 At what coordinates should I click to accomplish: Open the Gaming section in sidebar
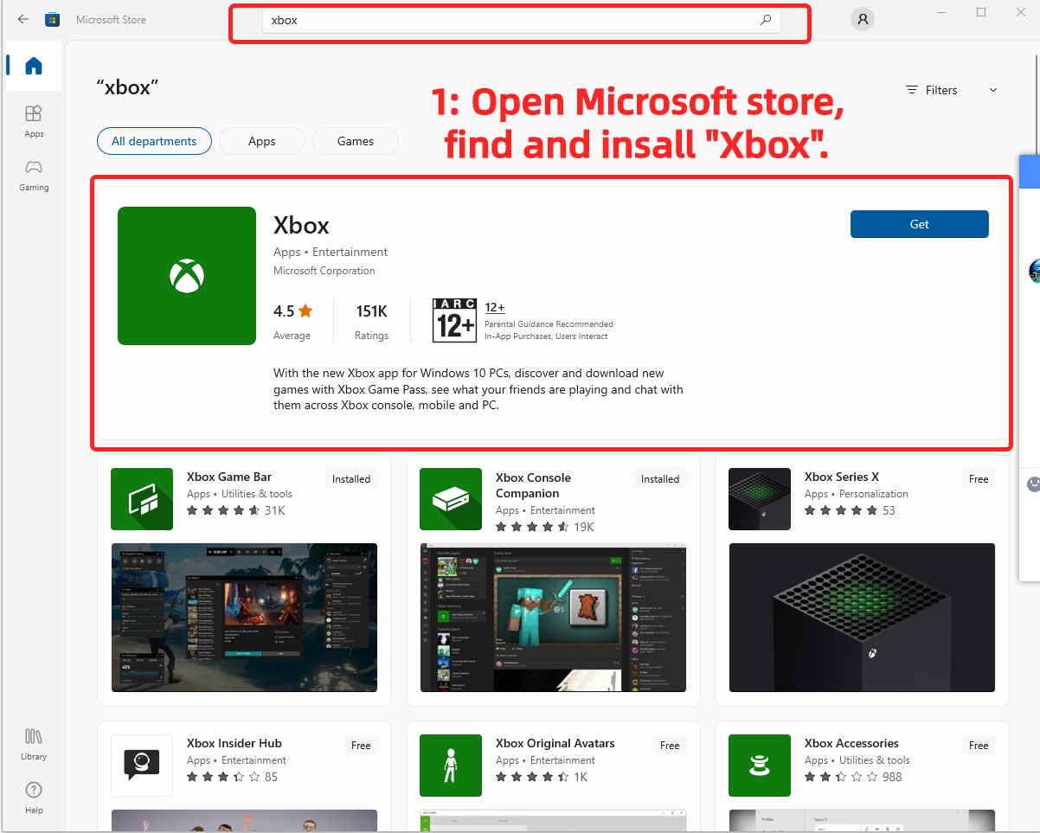click(x=34, y=174)
